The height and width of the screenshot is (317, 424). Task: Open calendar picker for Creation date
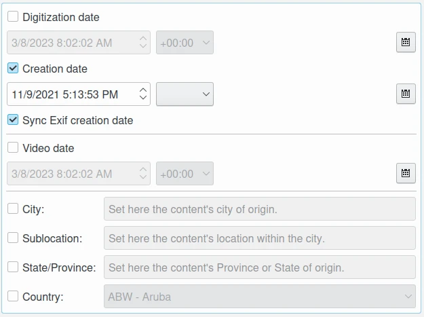[405, 94]
